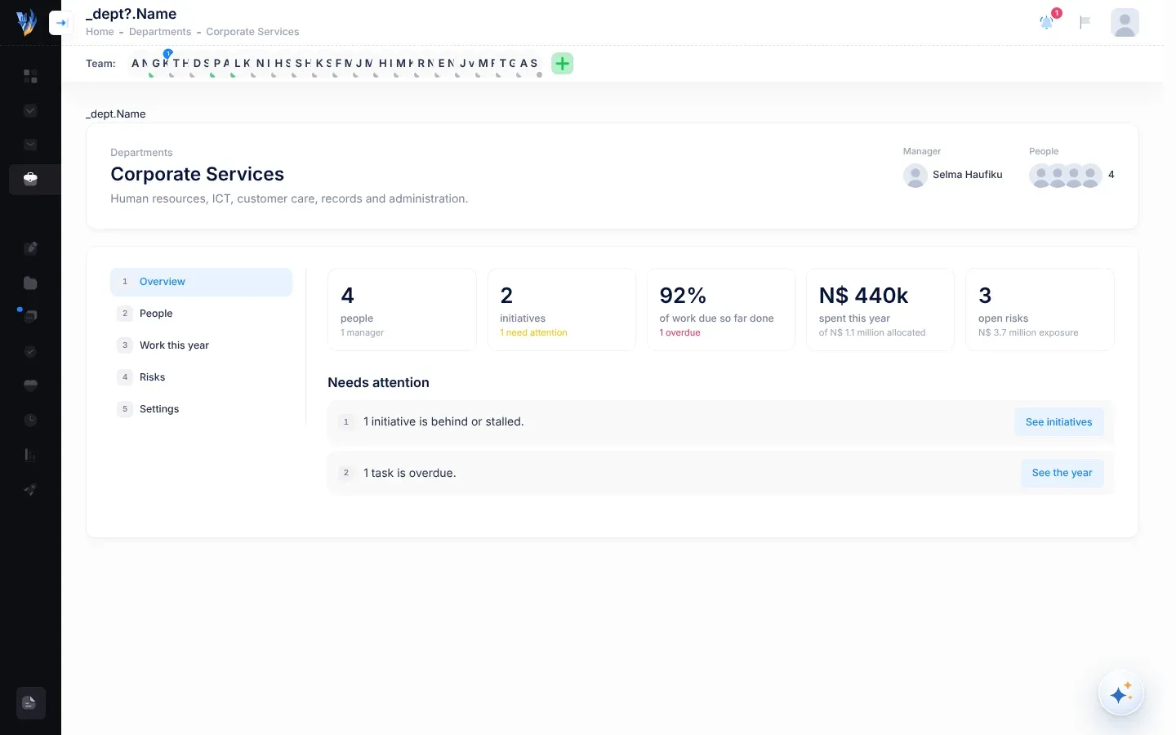The width and height of the screenshot is (1176, 735).
Task: Open the pencil note icon in sidebar
Action: tap(30, 248)
